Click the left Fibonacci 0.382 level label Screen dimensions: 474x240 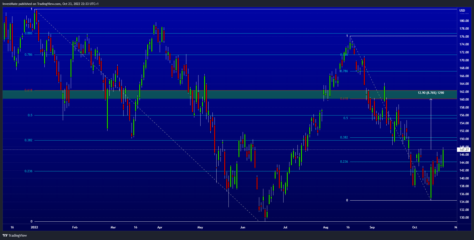coord(28,140)
